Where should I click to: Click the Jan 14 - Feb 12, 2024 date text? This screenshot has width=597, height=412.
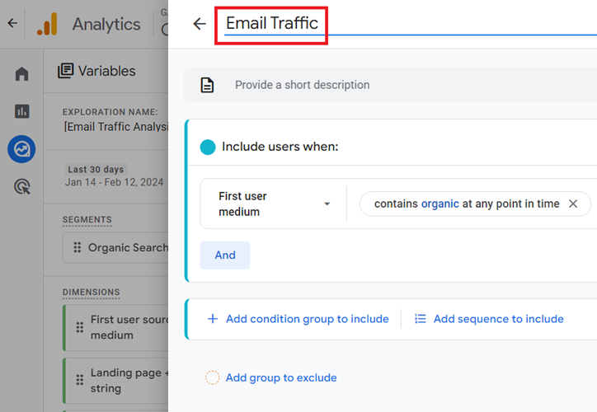115,182
